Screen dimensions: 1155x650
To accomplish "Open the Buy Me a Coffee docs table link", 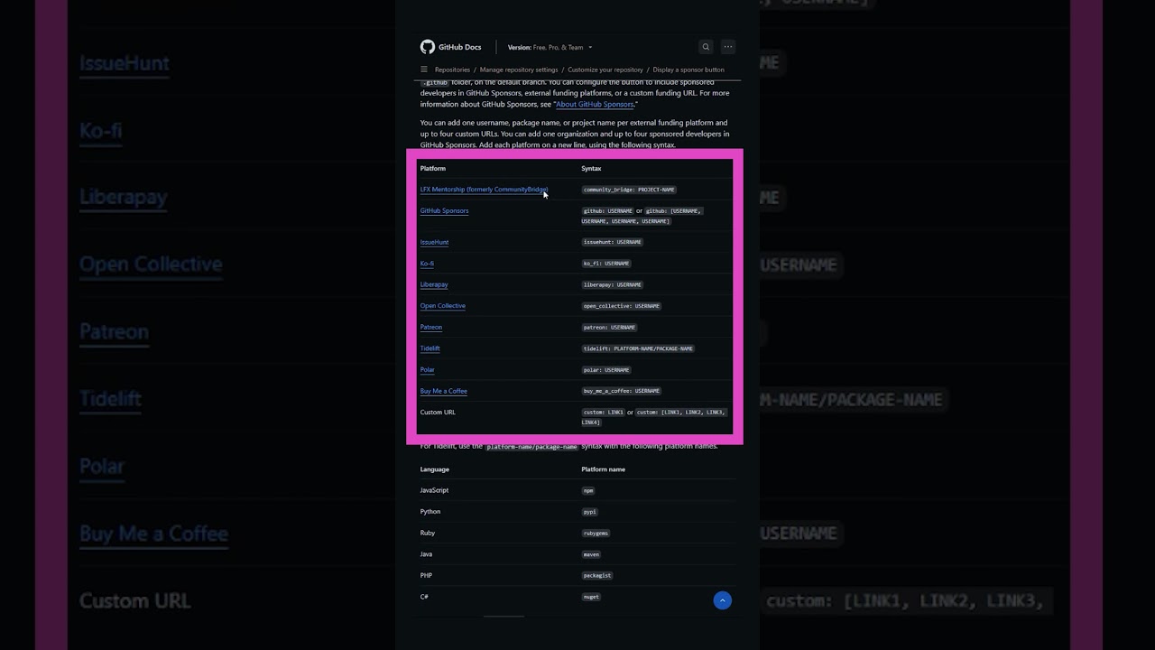I will (x=443, y=391).
